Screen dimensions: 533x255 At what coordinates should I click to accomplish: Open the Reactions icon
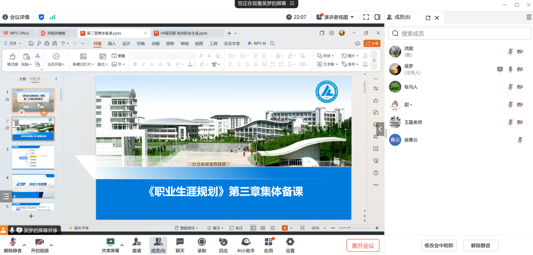223,242
